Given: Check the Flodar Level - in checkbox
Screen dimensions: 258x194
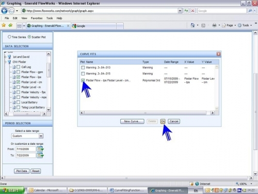Looking at the screenshot, I should click(19, 87).
